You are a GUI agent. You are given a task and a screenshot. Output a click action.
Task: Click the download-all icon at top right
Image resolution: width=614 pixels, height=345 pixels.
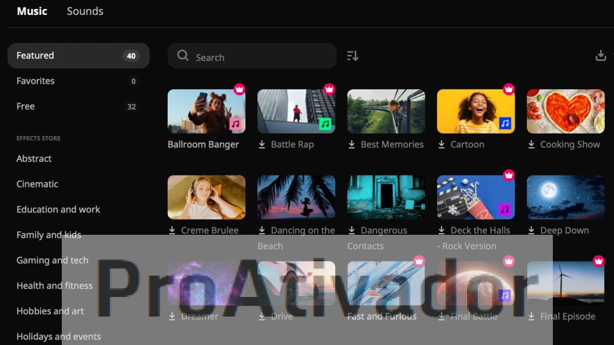(600, 55)
